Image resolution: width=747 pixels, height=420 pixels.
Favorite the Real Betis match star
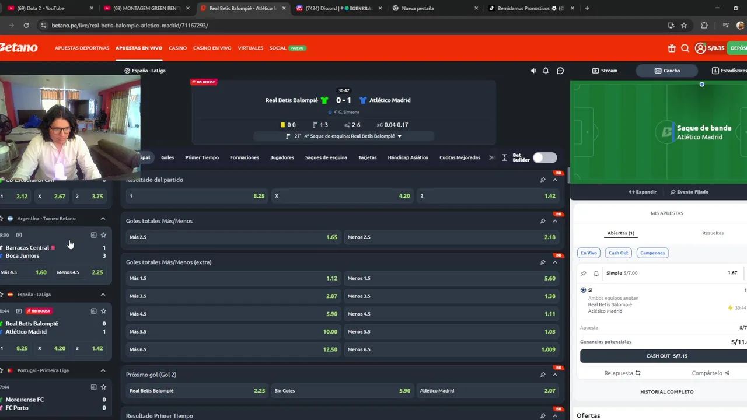tap(103, 311)
